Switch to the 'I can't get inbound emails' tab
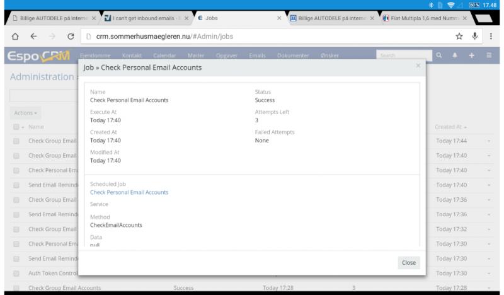 coord(145,17)
